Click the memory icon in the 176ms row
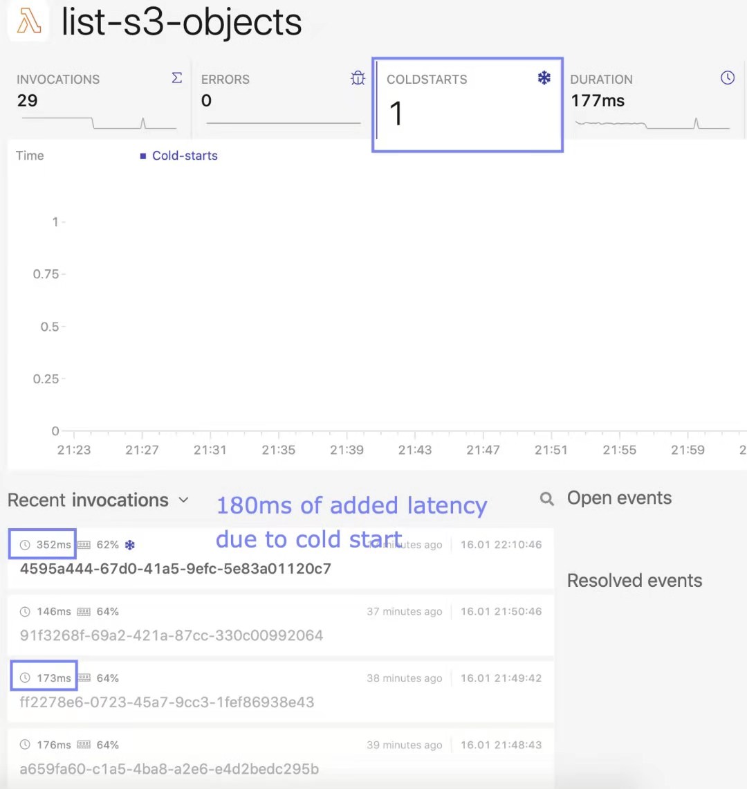This screenshot has width=747, height=789. [x=84, y=745]
